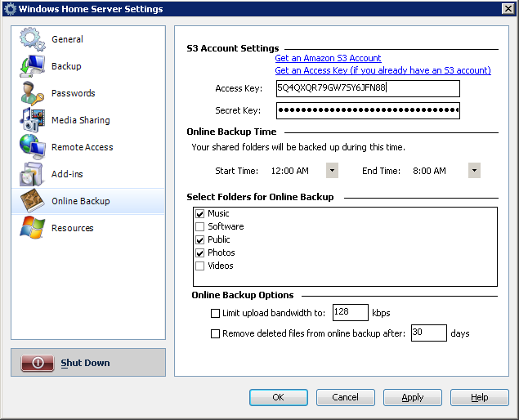Image resolution: width=519 pixels, height=420 pixels.
Task: Click the Passwords user-and-key icon
Action: tap(32, 93)
